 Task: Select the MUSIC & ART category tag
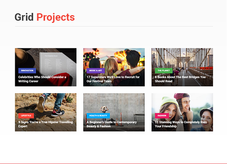[x=96, y=71]
